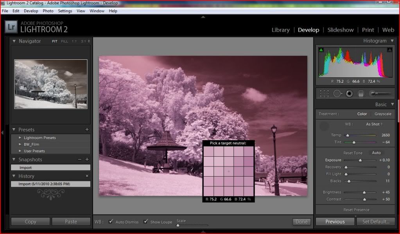
Task: Switch to the Web module
Action: (x=388, y=30)
